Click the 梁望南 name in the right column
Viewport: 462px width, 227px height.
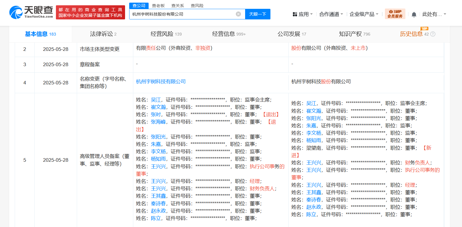[x=314, y=148]
